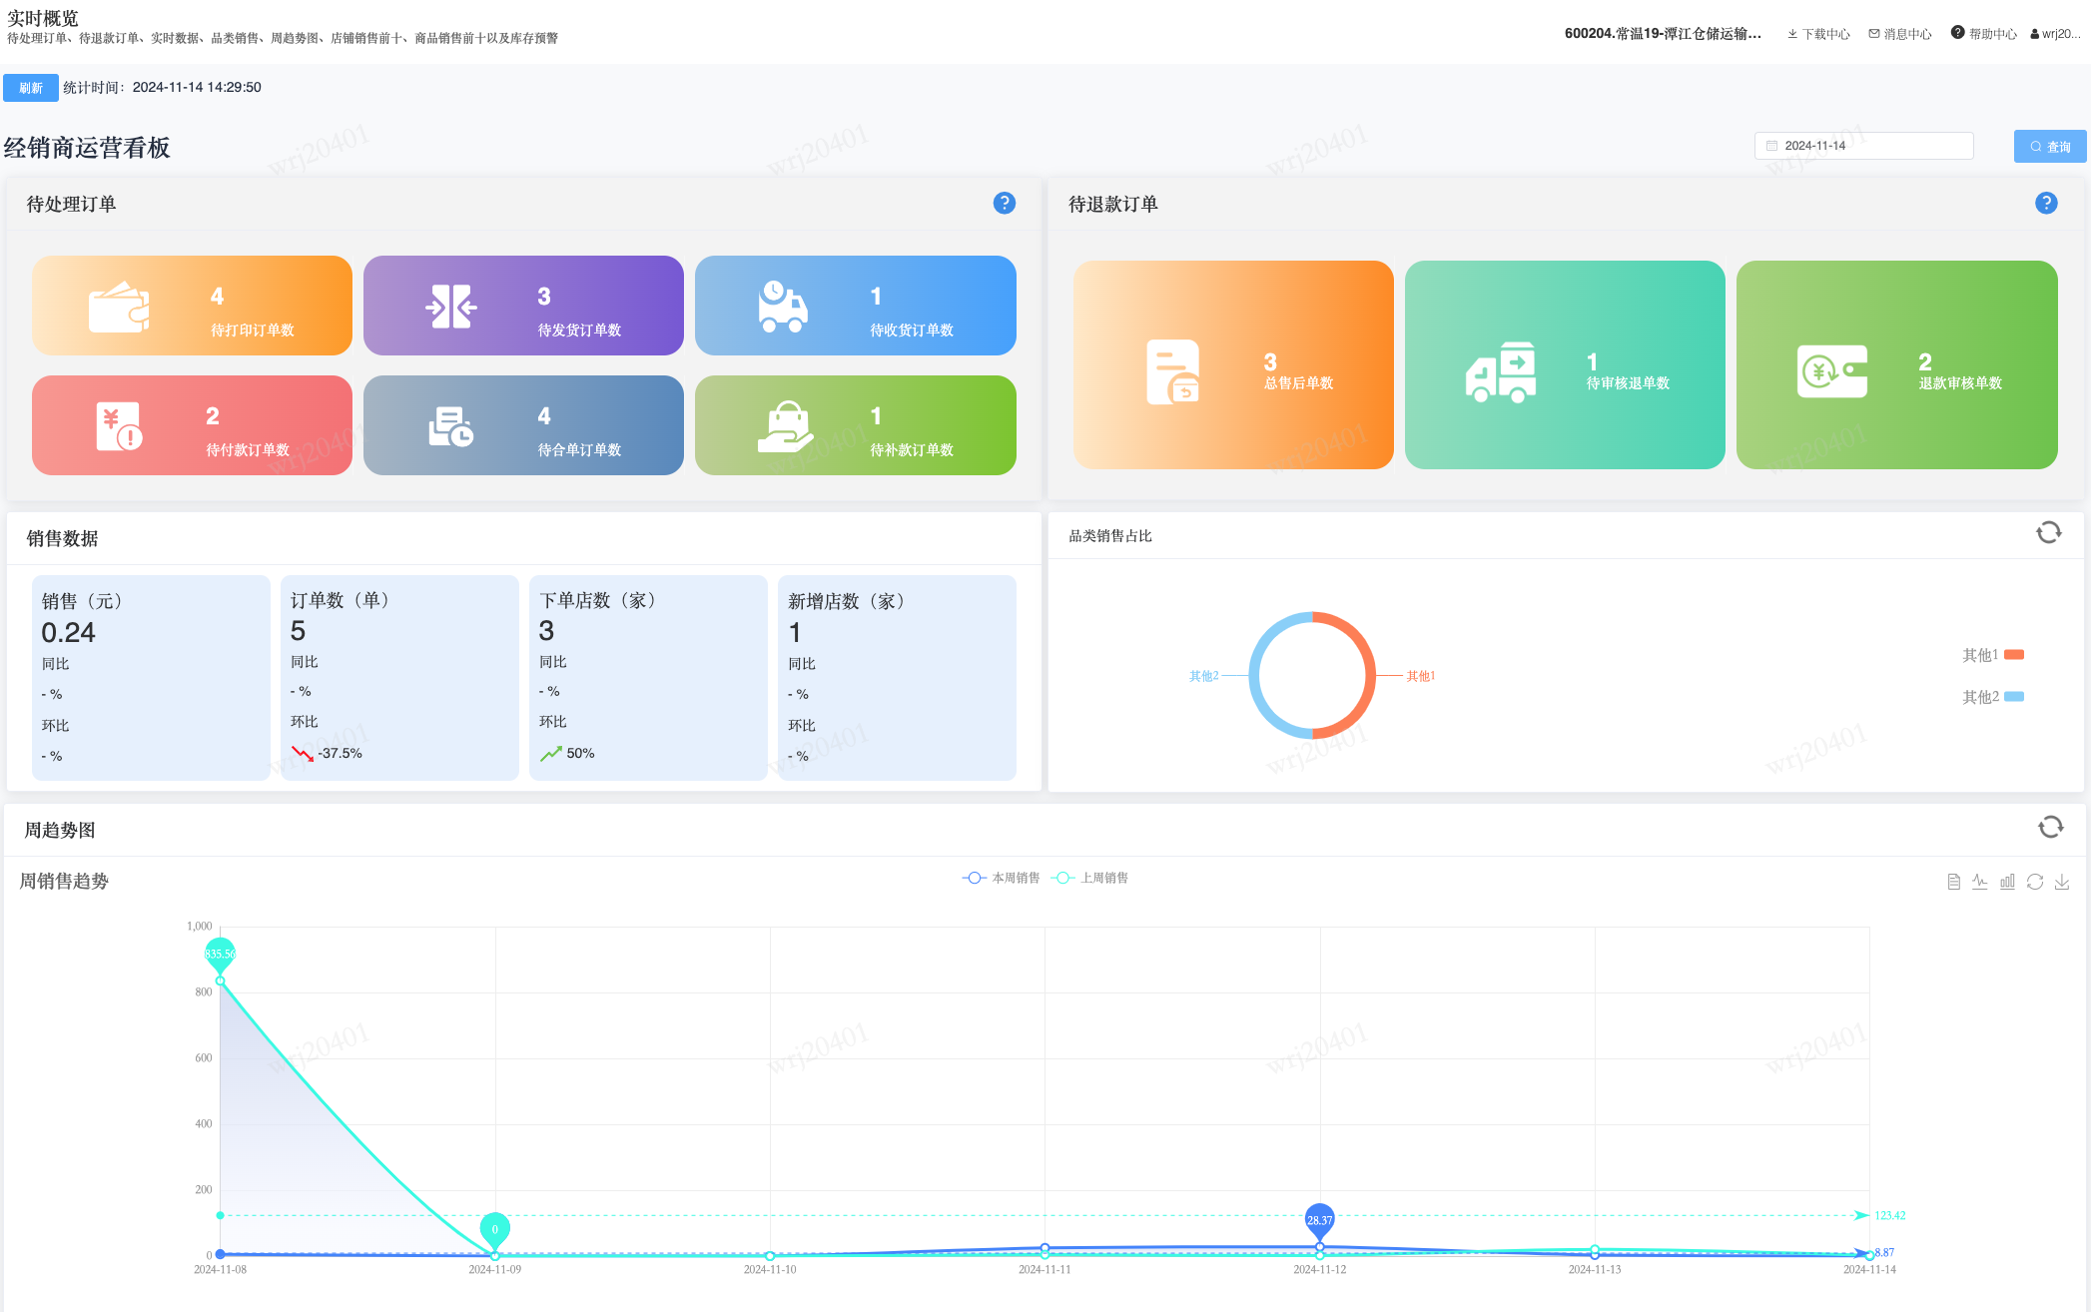Open the 2024-11-14 date picker
Screen dimensions: 2091x1312
pyautogui.click(x=1863, y=146)
